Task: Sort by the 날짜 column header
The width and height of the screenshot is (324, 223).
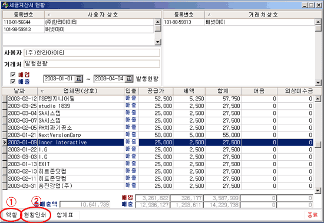Action: click(x=20, y=91)
